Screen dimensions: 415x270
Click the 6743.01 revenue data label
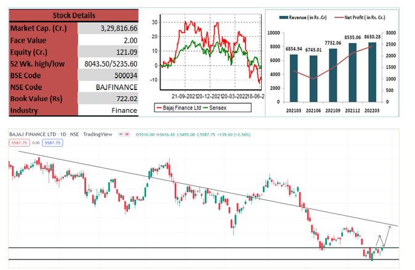pos(313,50)
